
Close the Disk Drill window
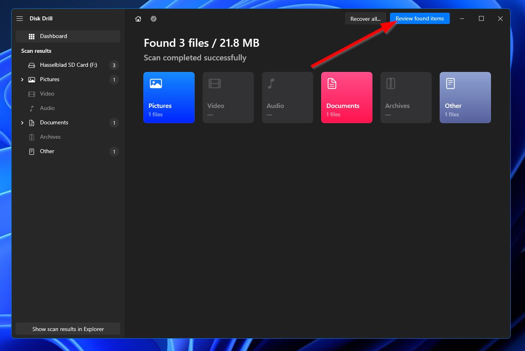pos(500,19)
